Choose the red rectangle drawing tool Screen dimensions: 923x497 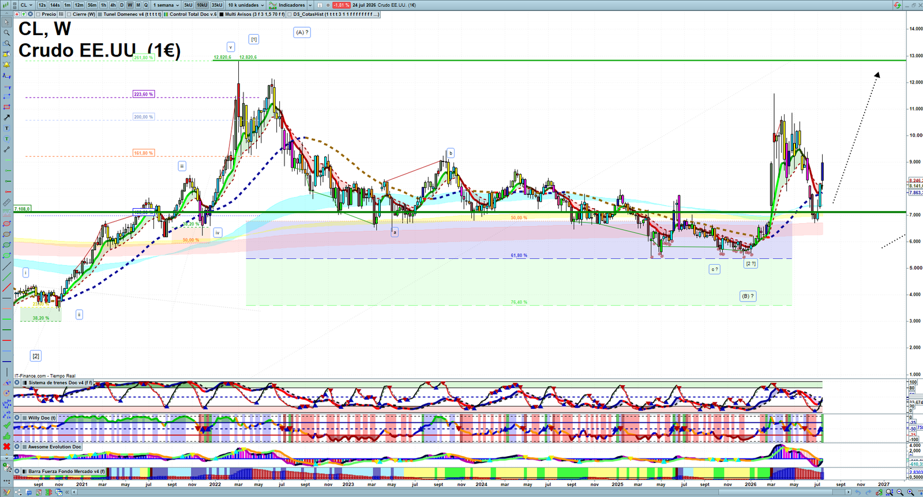(x=7, y=107)
